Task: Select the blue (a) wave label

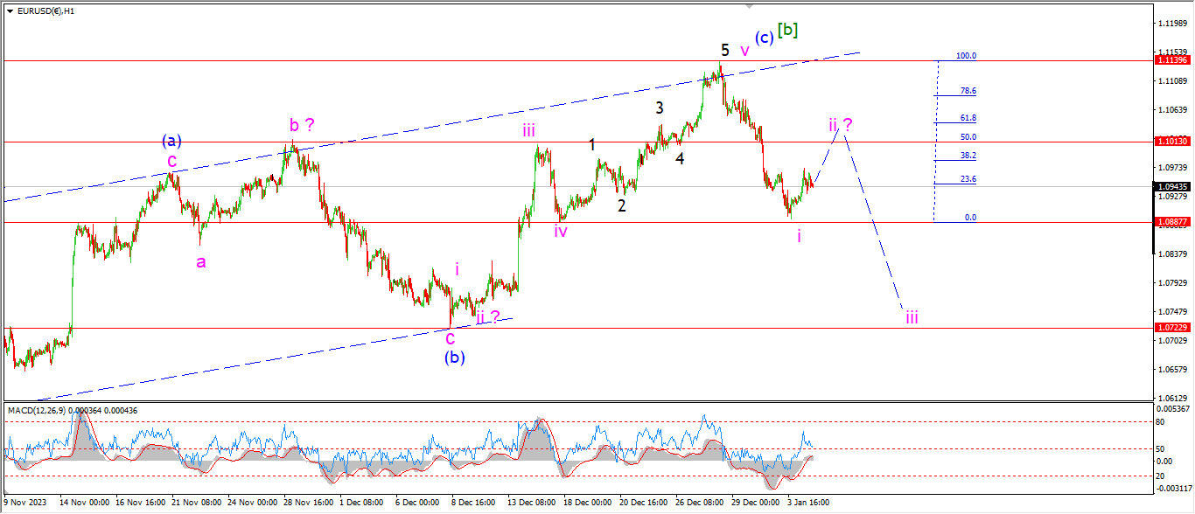Action: coord(171,141)
